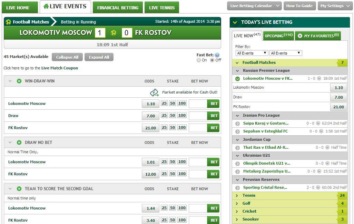
Task: Open the second All Events filter dropdown
Action: pyautogui.click(x=286, y=53)
